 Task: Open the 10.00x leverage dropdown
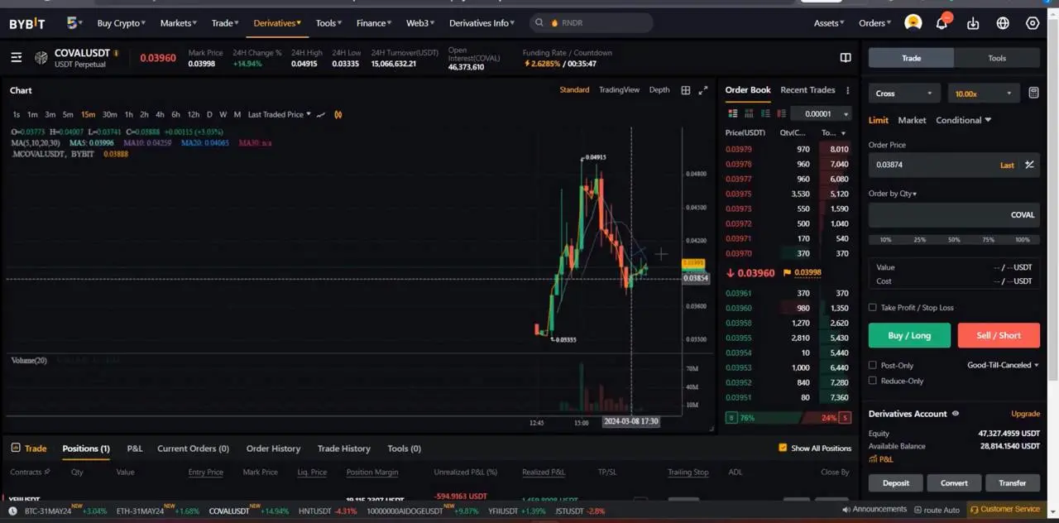[984, 94]
